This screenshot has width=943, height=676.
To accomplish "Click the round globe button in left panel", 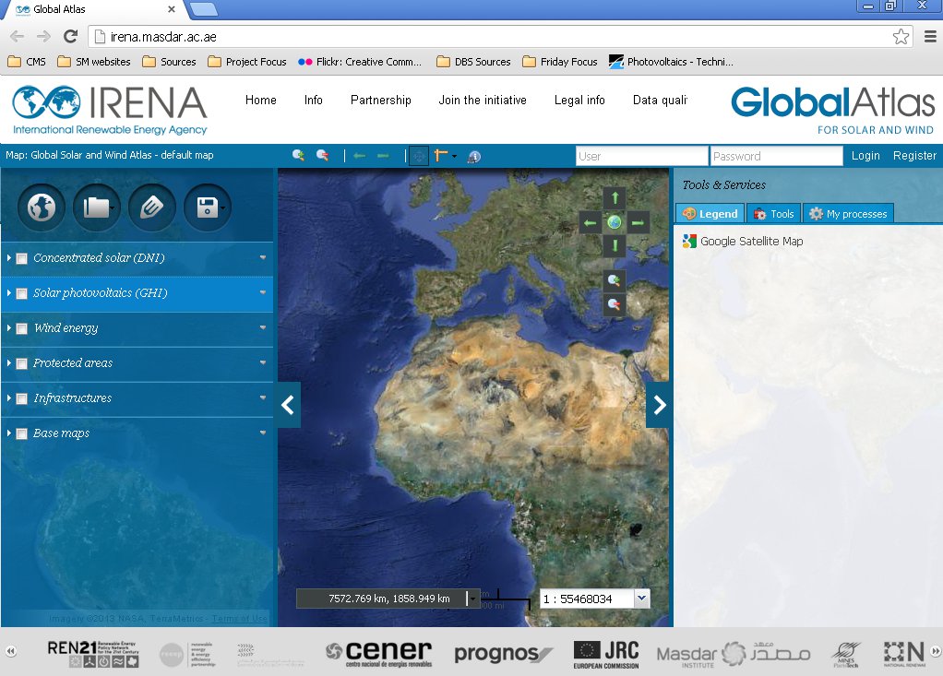I will coord(42,208).
